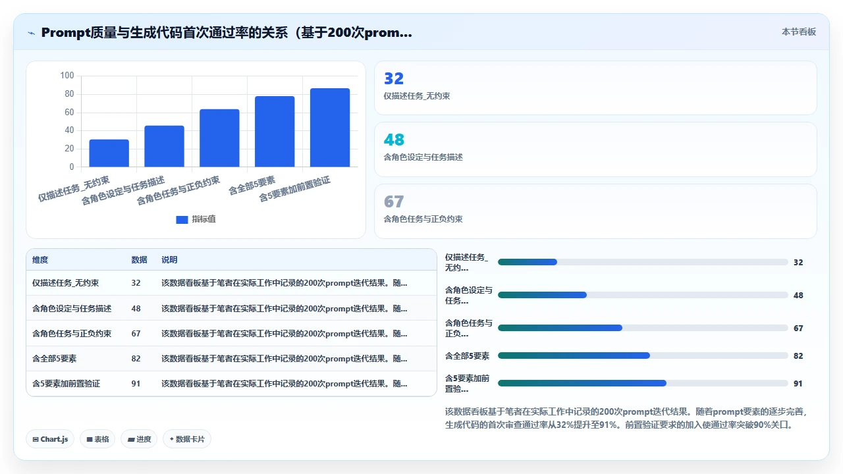Click the value 82 in the table

tap(136, 358)
